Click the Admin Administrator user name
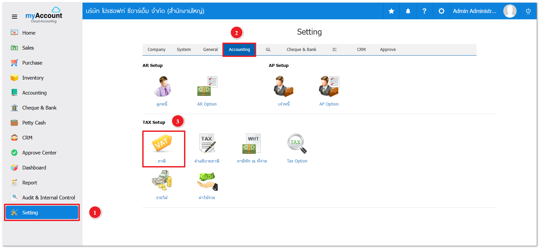The image size is (539, 248). 474,11
